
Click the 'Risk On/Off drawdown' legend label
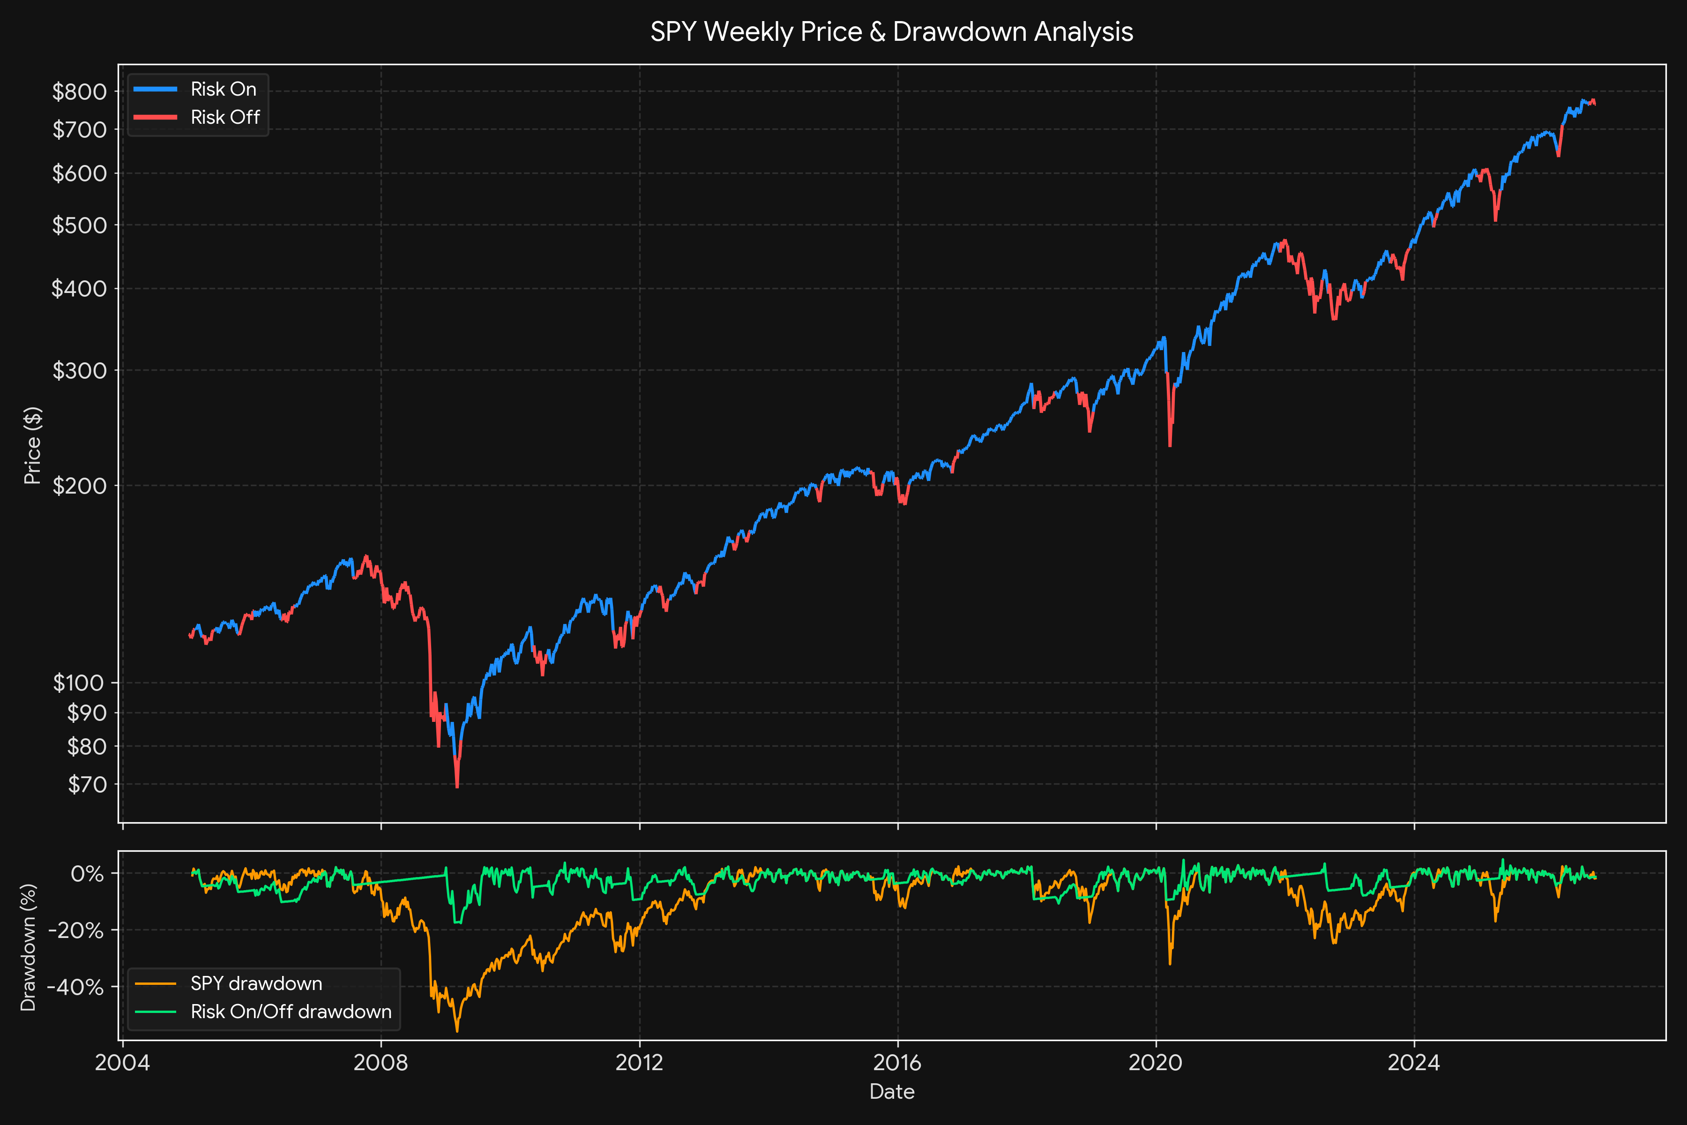(291, 1012)
